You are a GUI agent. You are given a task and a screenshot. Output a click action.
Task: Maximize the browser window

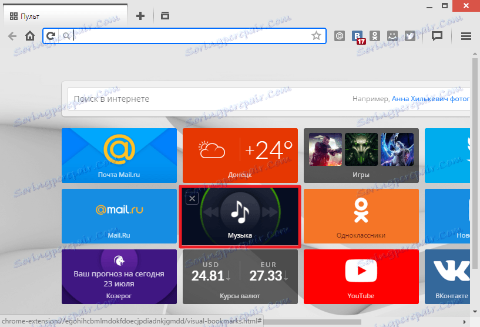point(445,5)
